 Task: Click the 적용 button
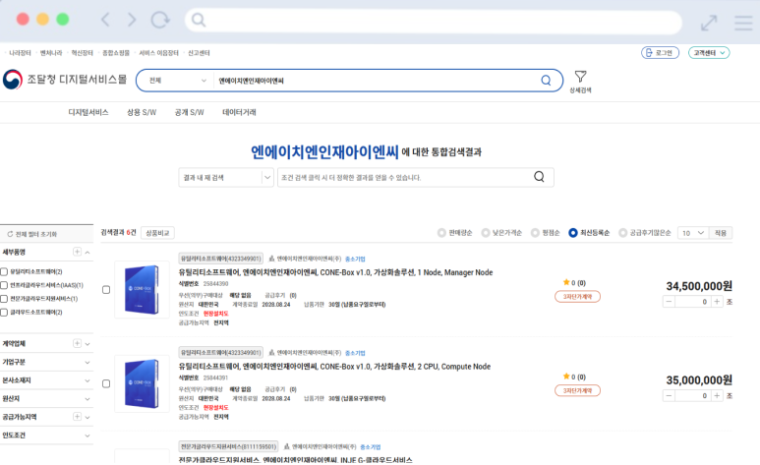[721, 233]
